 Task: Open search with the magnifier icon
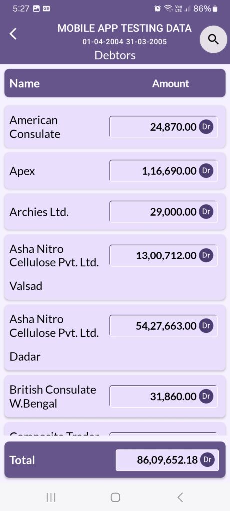(x=213, y=39)
